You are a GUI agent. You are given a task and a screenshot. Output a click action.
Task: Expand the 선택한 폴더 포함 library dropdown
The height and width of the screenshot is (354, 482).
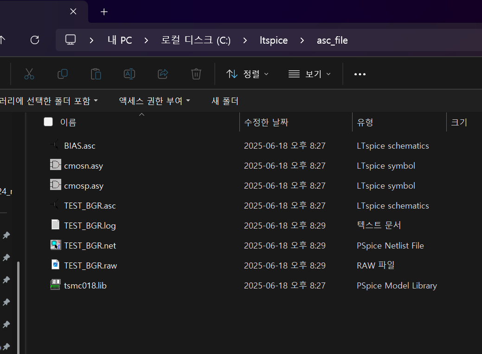pyautogui.click(x=49, y=101)
